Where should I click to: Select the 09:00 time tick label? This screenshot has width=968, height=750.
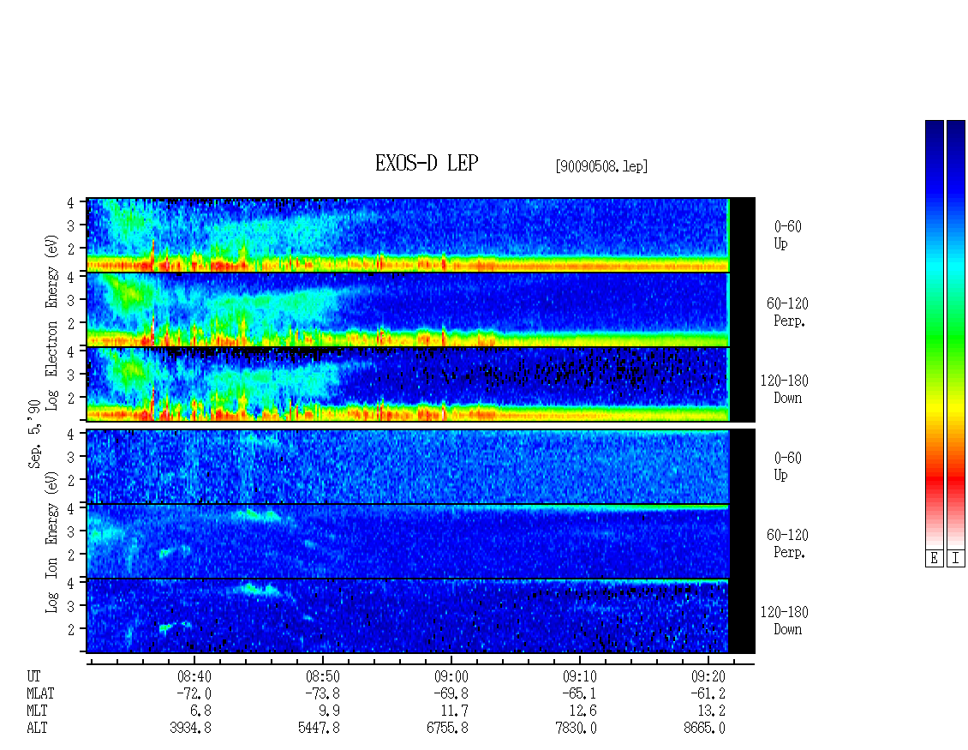451,676
